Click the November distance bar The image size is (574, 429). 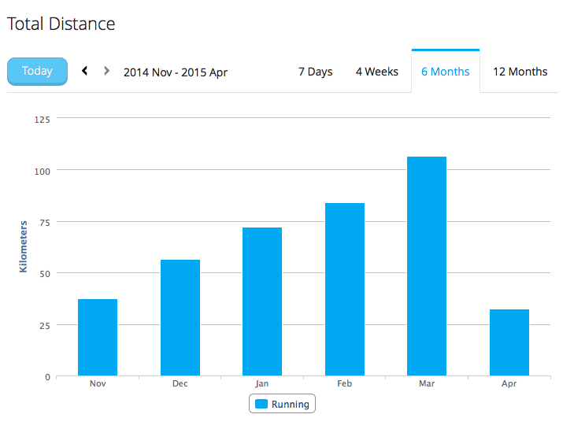point(98,337)
